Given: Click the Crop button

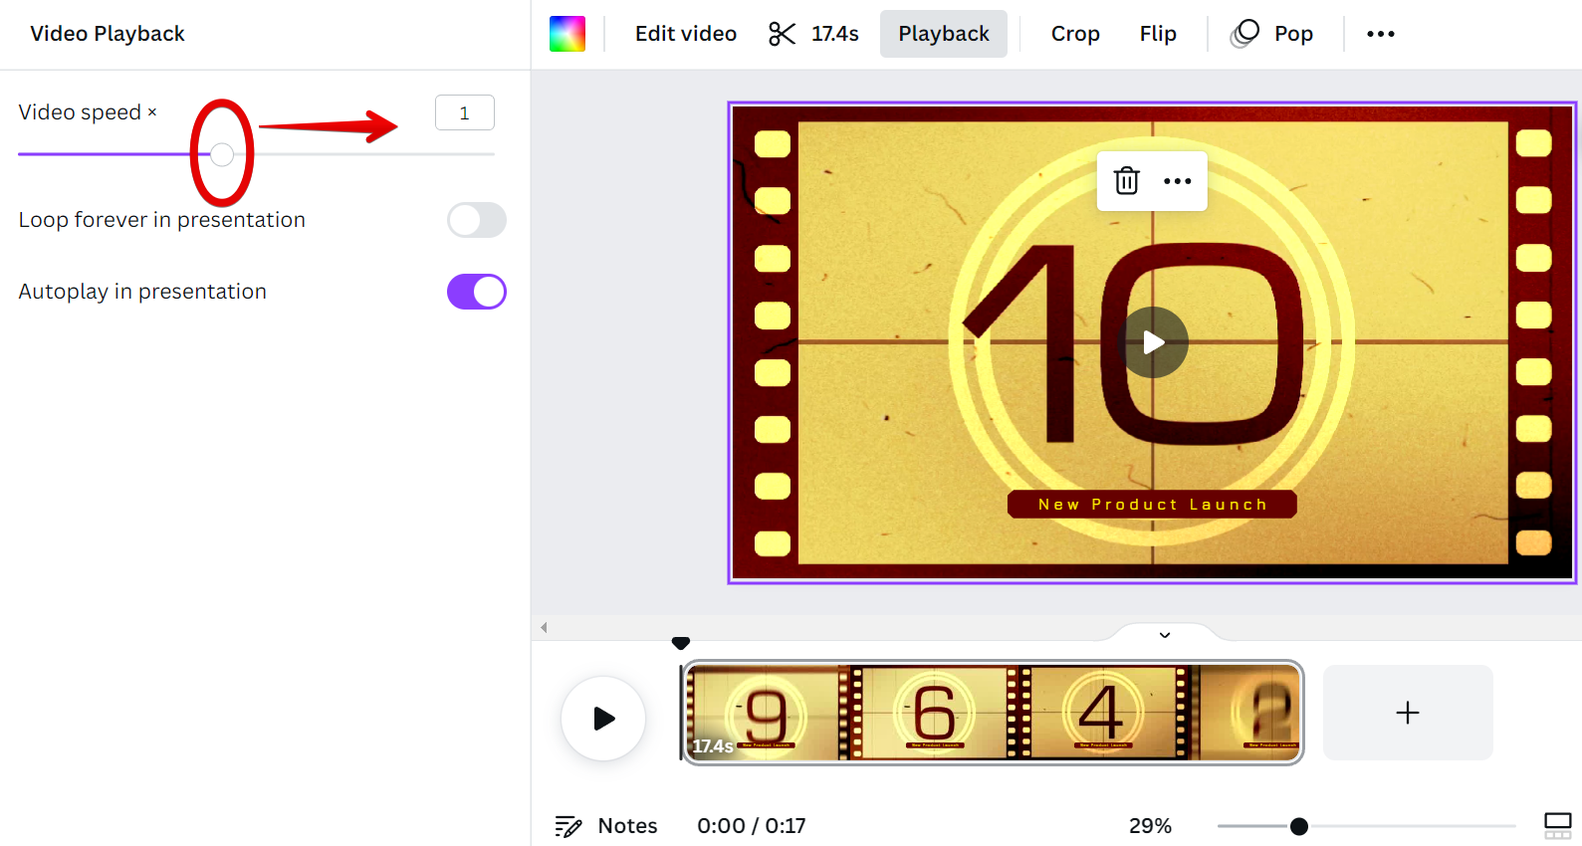Looking at the screenshot, I should pyautogui.click(x=1074, y=34).
